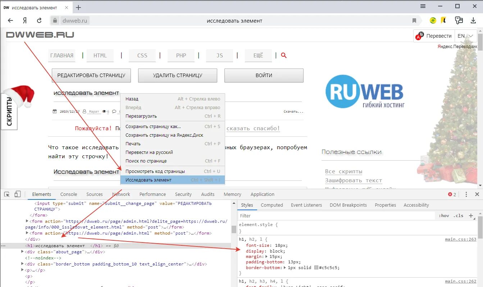Screen dimensions: 483x287
Task: Close the DevTools panel
Action: point(477,194)
